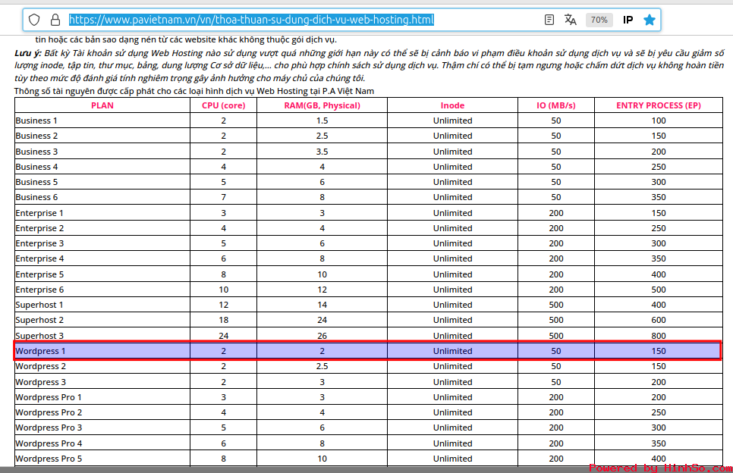This screenshot has height=473, width=733.
Task: Click 'Thông số tài nguyên được cấp phát' heading line
Action: click(194, 91)
